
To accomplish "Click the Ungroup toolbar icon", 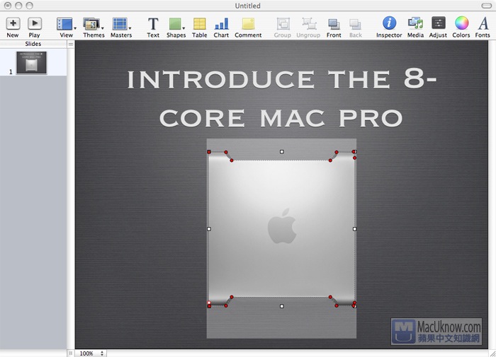I will coord(308,27).
